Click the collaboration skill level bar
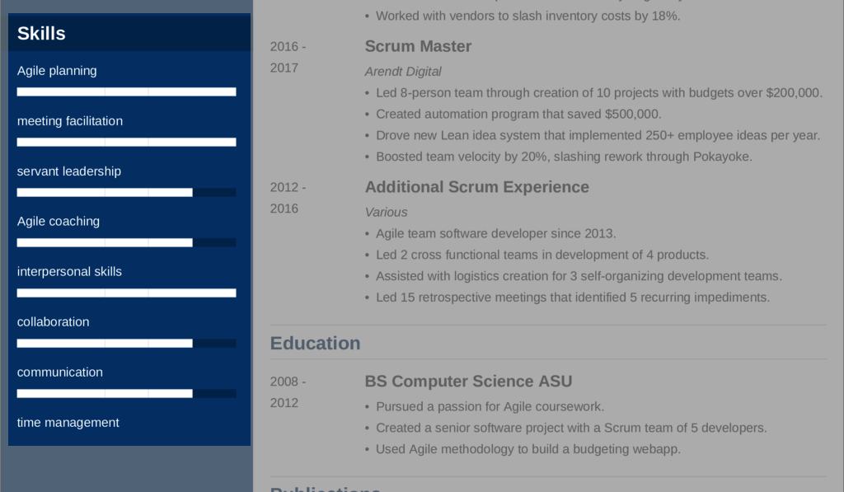 [126, 344]
